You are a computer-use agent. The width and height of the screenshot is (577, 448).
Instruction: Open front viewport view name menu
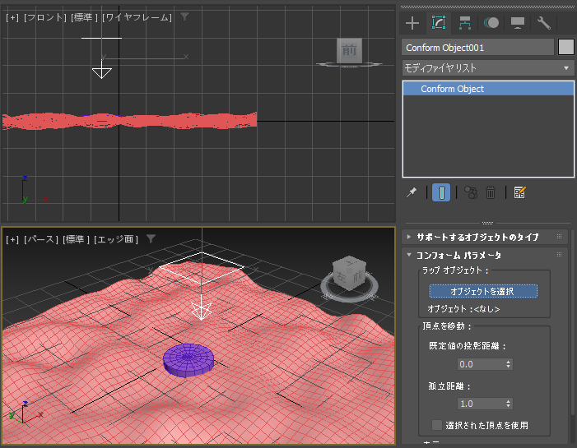point(45,17)
